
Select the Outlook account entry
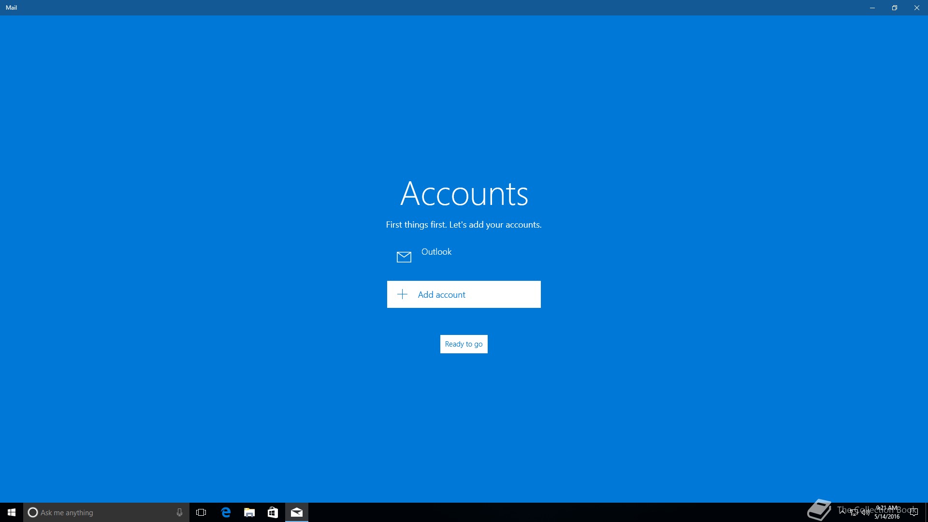click(x=436, y=252)
